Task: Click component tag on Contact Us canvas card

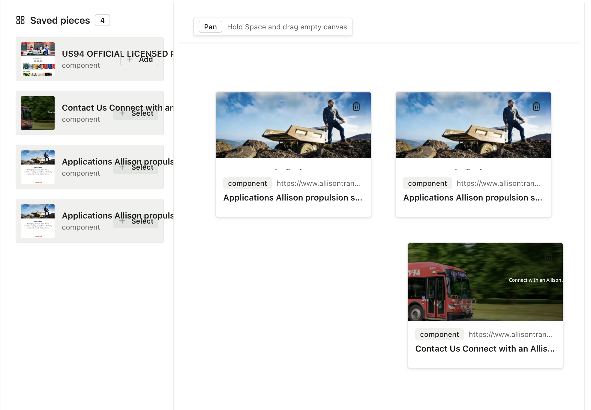Action: (x=439, y=334)
